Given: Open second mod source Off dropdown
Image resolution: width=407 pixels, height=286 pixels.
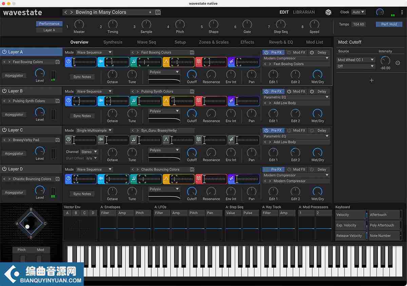Looking at the screenshot, I should [356, 66].
